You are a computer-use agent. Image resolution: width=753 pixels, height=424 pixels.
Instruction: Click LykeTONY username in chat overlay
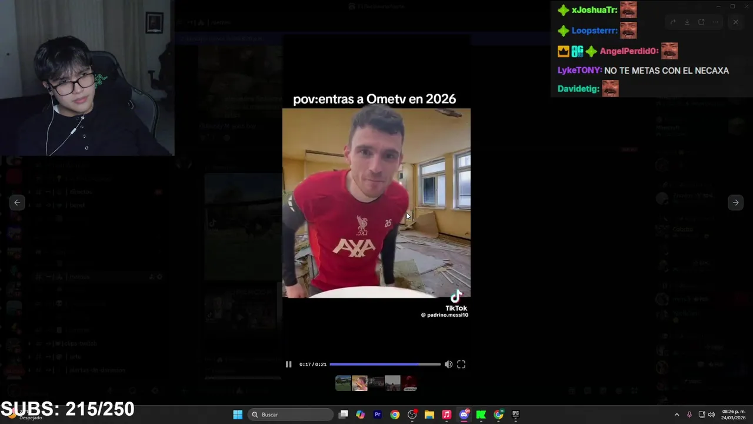tap(579, 70)
